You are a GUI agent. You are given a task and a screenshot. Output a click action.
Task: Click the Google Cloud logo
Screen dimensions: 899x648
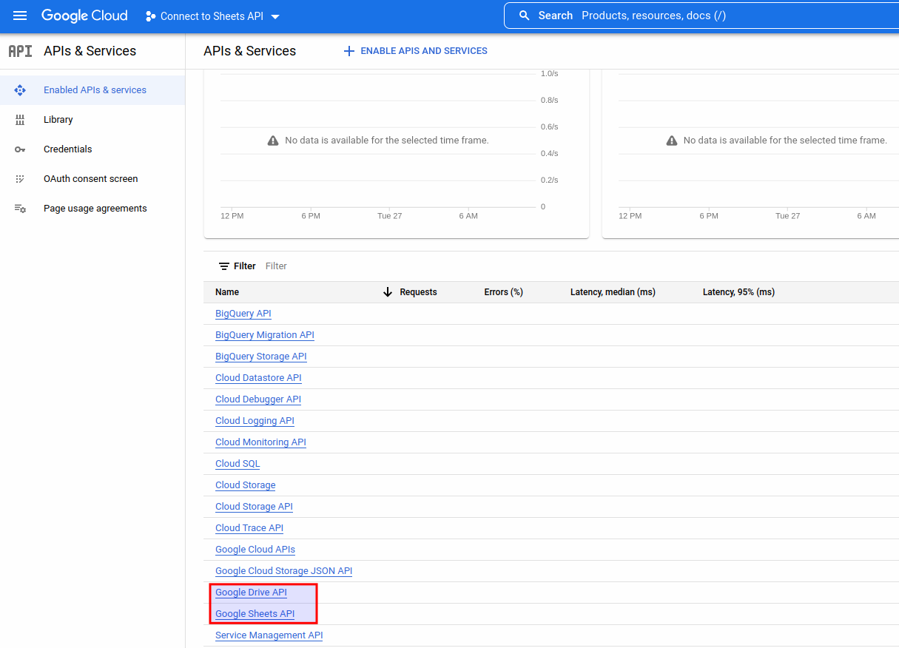pyautogui.click(x=84, y=16)
